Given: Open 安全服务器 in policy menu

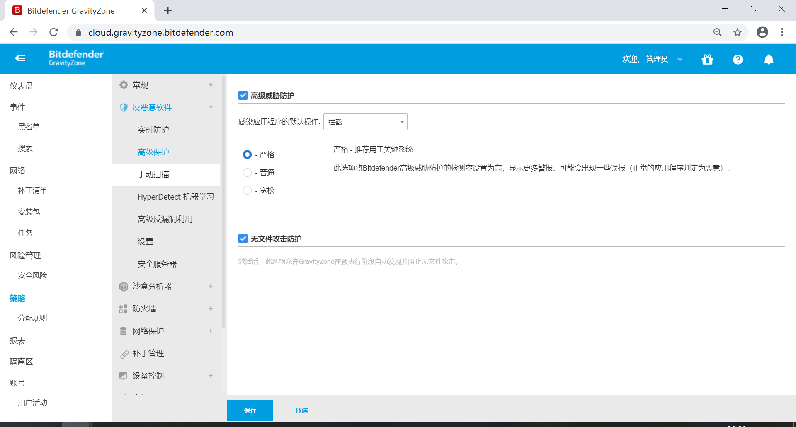Looking at the screenshot, I should pyautogui.click(x=157, y=264).
